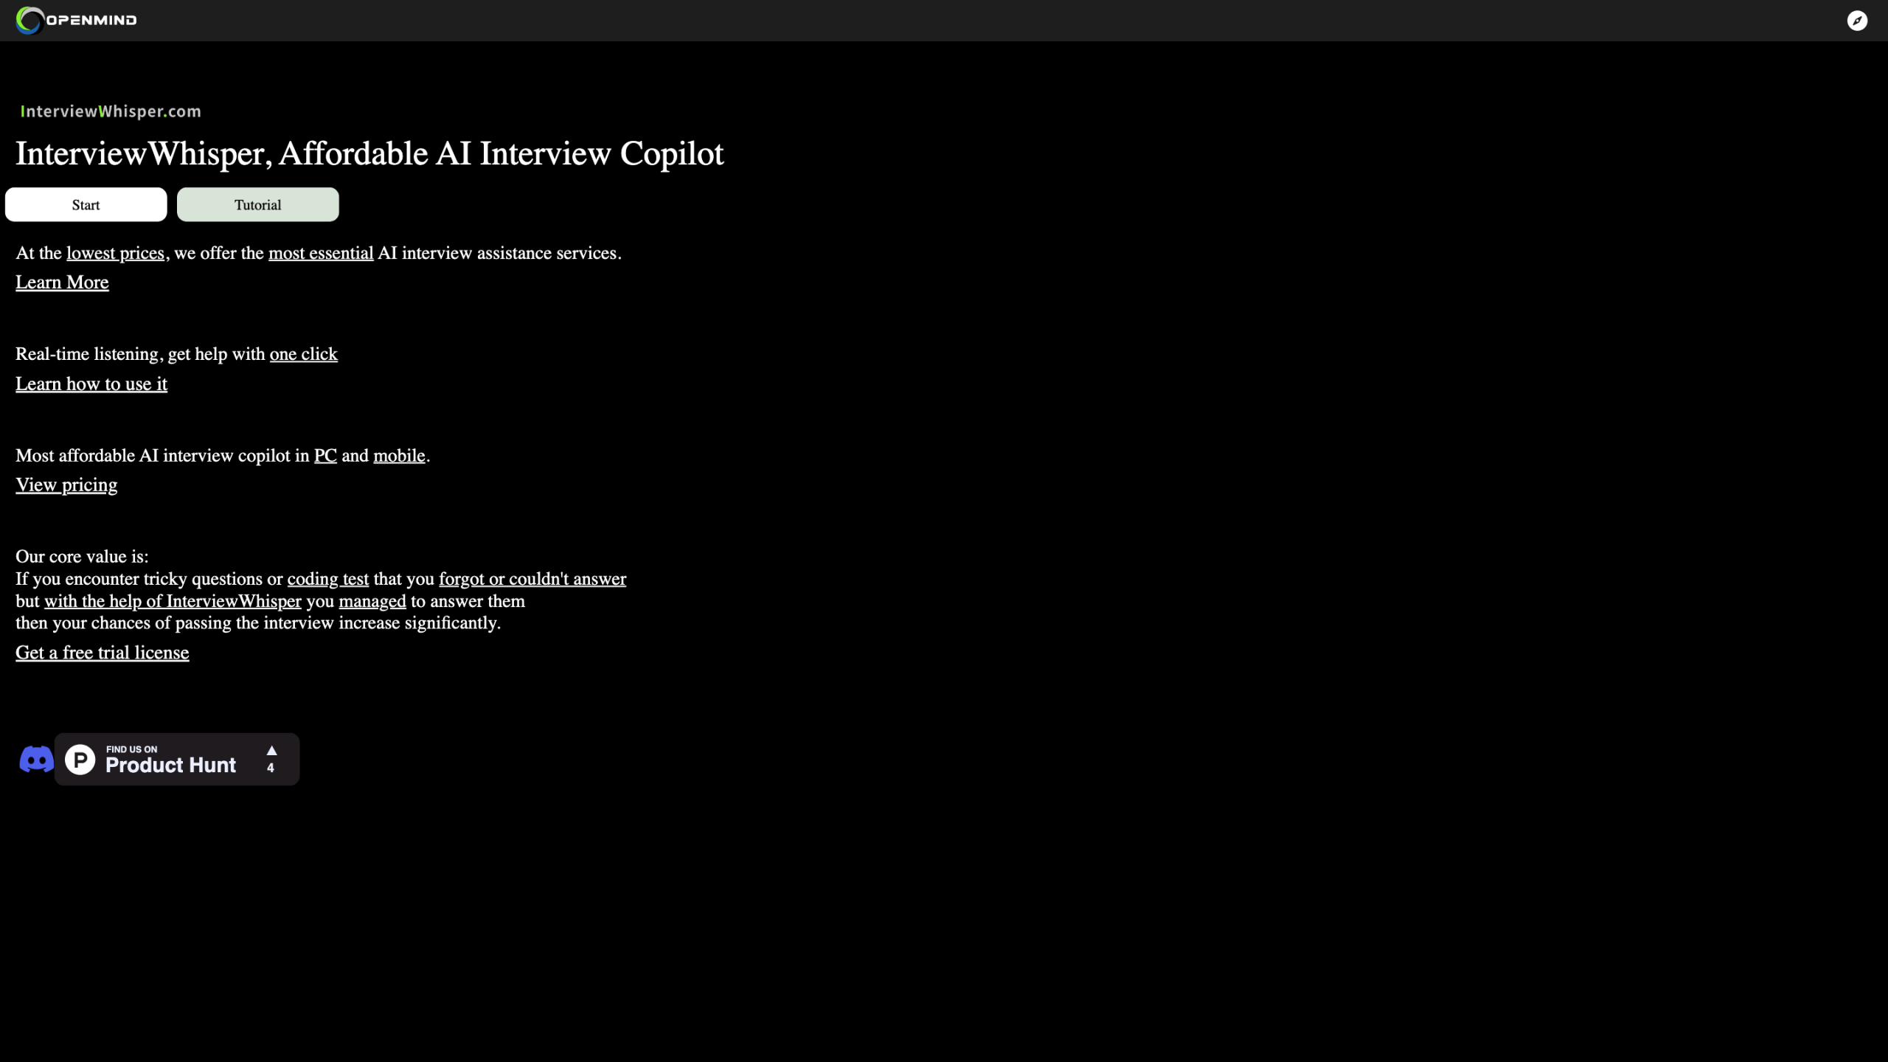
Task: Click the Product Hunt P logo
Action: 80,759
